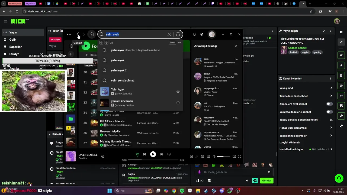347x195 pixels.
Task: Open Spotify from the Windows taskbar
Action: [182, 191]
